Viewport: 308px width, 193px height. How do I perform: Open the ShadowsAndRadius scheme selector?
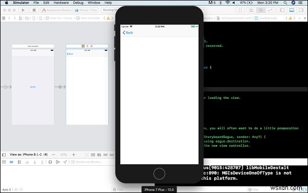57,10
